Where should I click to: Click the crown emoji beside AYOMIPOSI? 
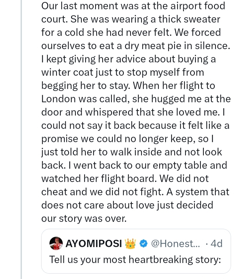point(130,244)
